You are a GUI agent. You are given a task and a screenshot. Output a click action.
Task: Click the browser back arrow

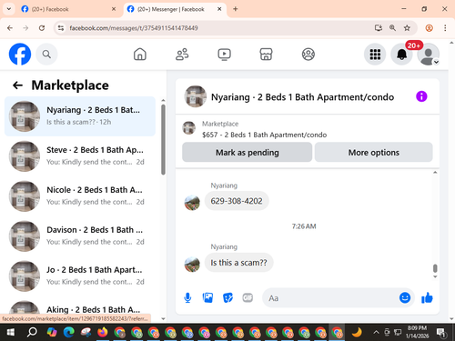click(10, 28)
